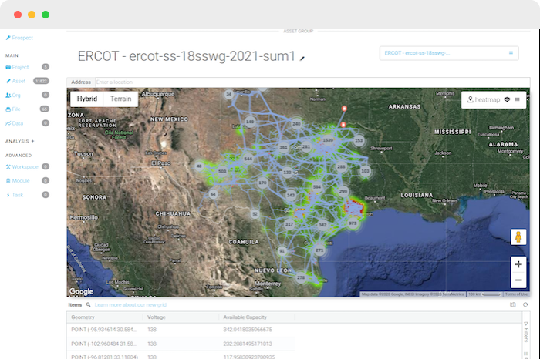Click the 544 cluster marker on map
Screen dimensions: 540x359
[248, 159]
